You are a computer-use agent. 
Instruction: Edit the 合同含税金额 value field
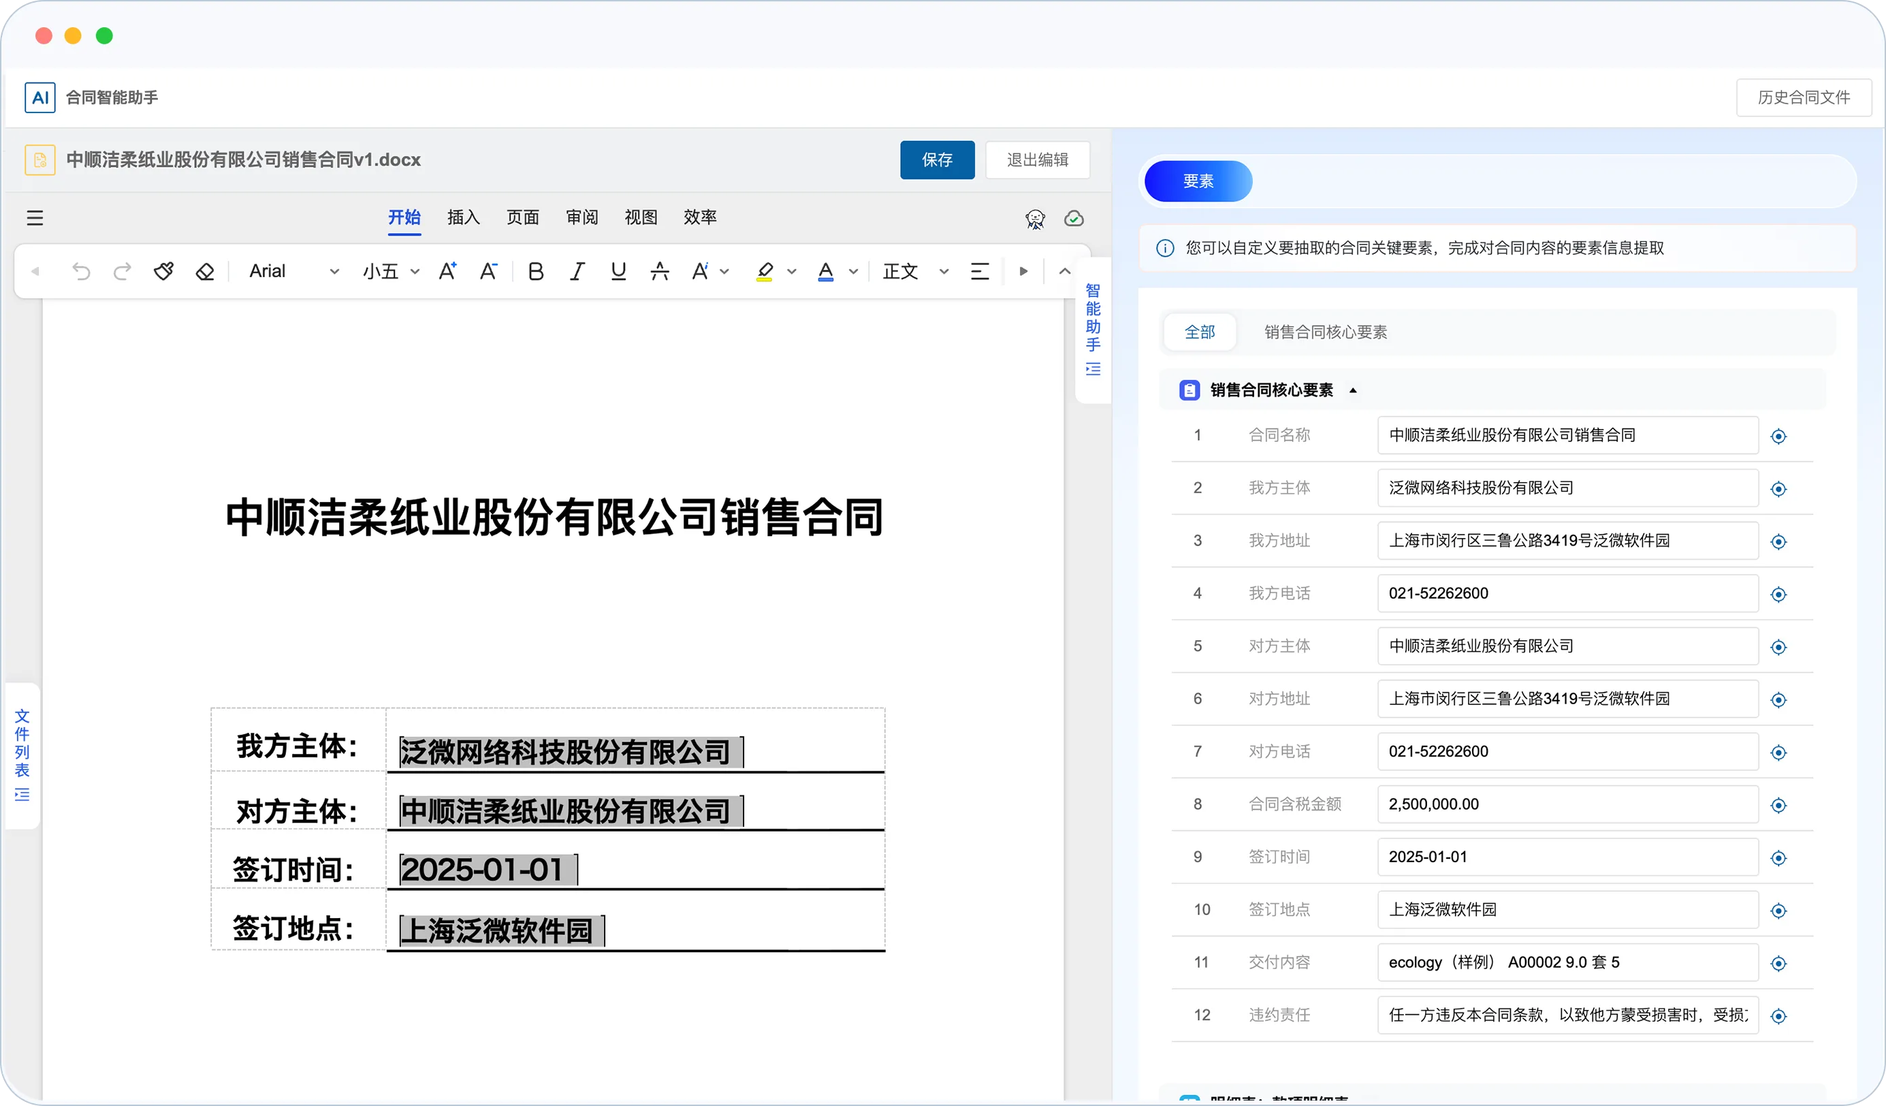[x=1568, y=804]
